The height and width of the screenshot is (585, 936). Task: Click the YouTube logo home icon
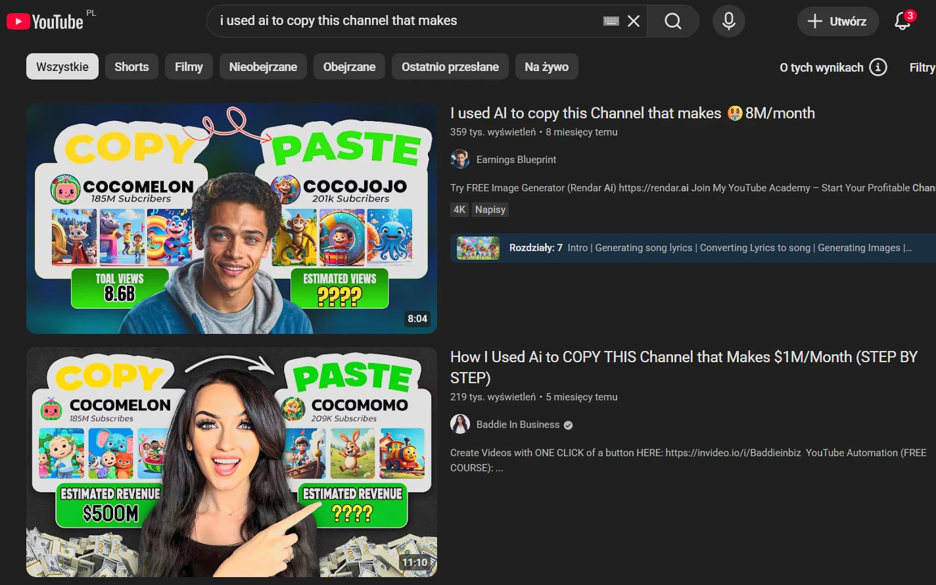tap(45, 22)
